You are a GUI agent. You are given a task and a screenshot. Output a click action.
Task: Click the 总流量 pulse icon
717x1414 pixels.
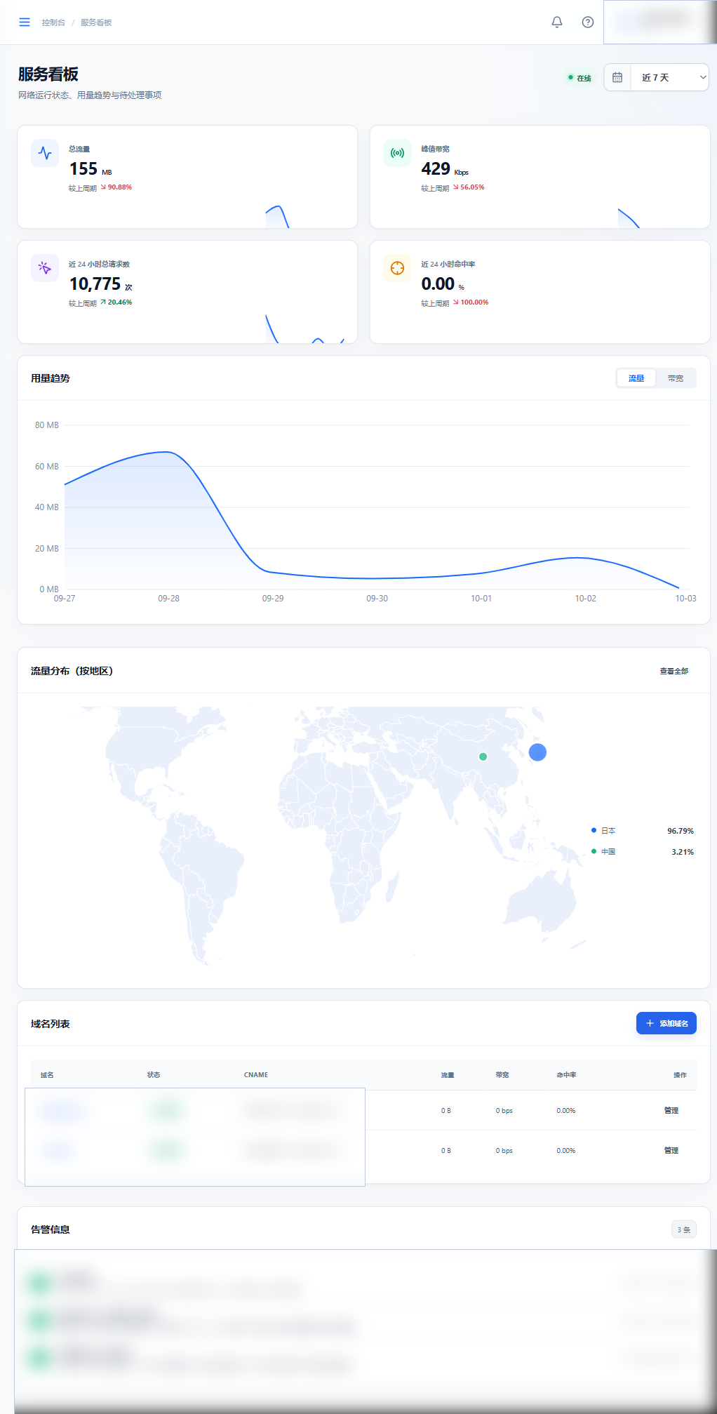[45, 153]
